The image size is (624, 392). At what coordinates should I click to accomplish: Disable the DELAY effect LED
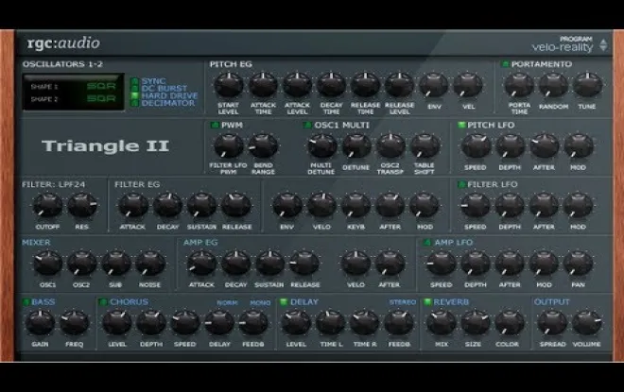pos(284,302)
